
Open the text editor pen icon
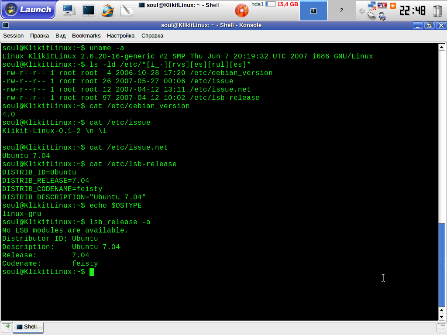point(127,10)
